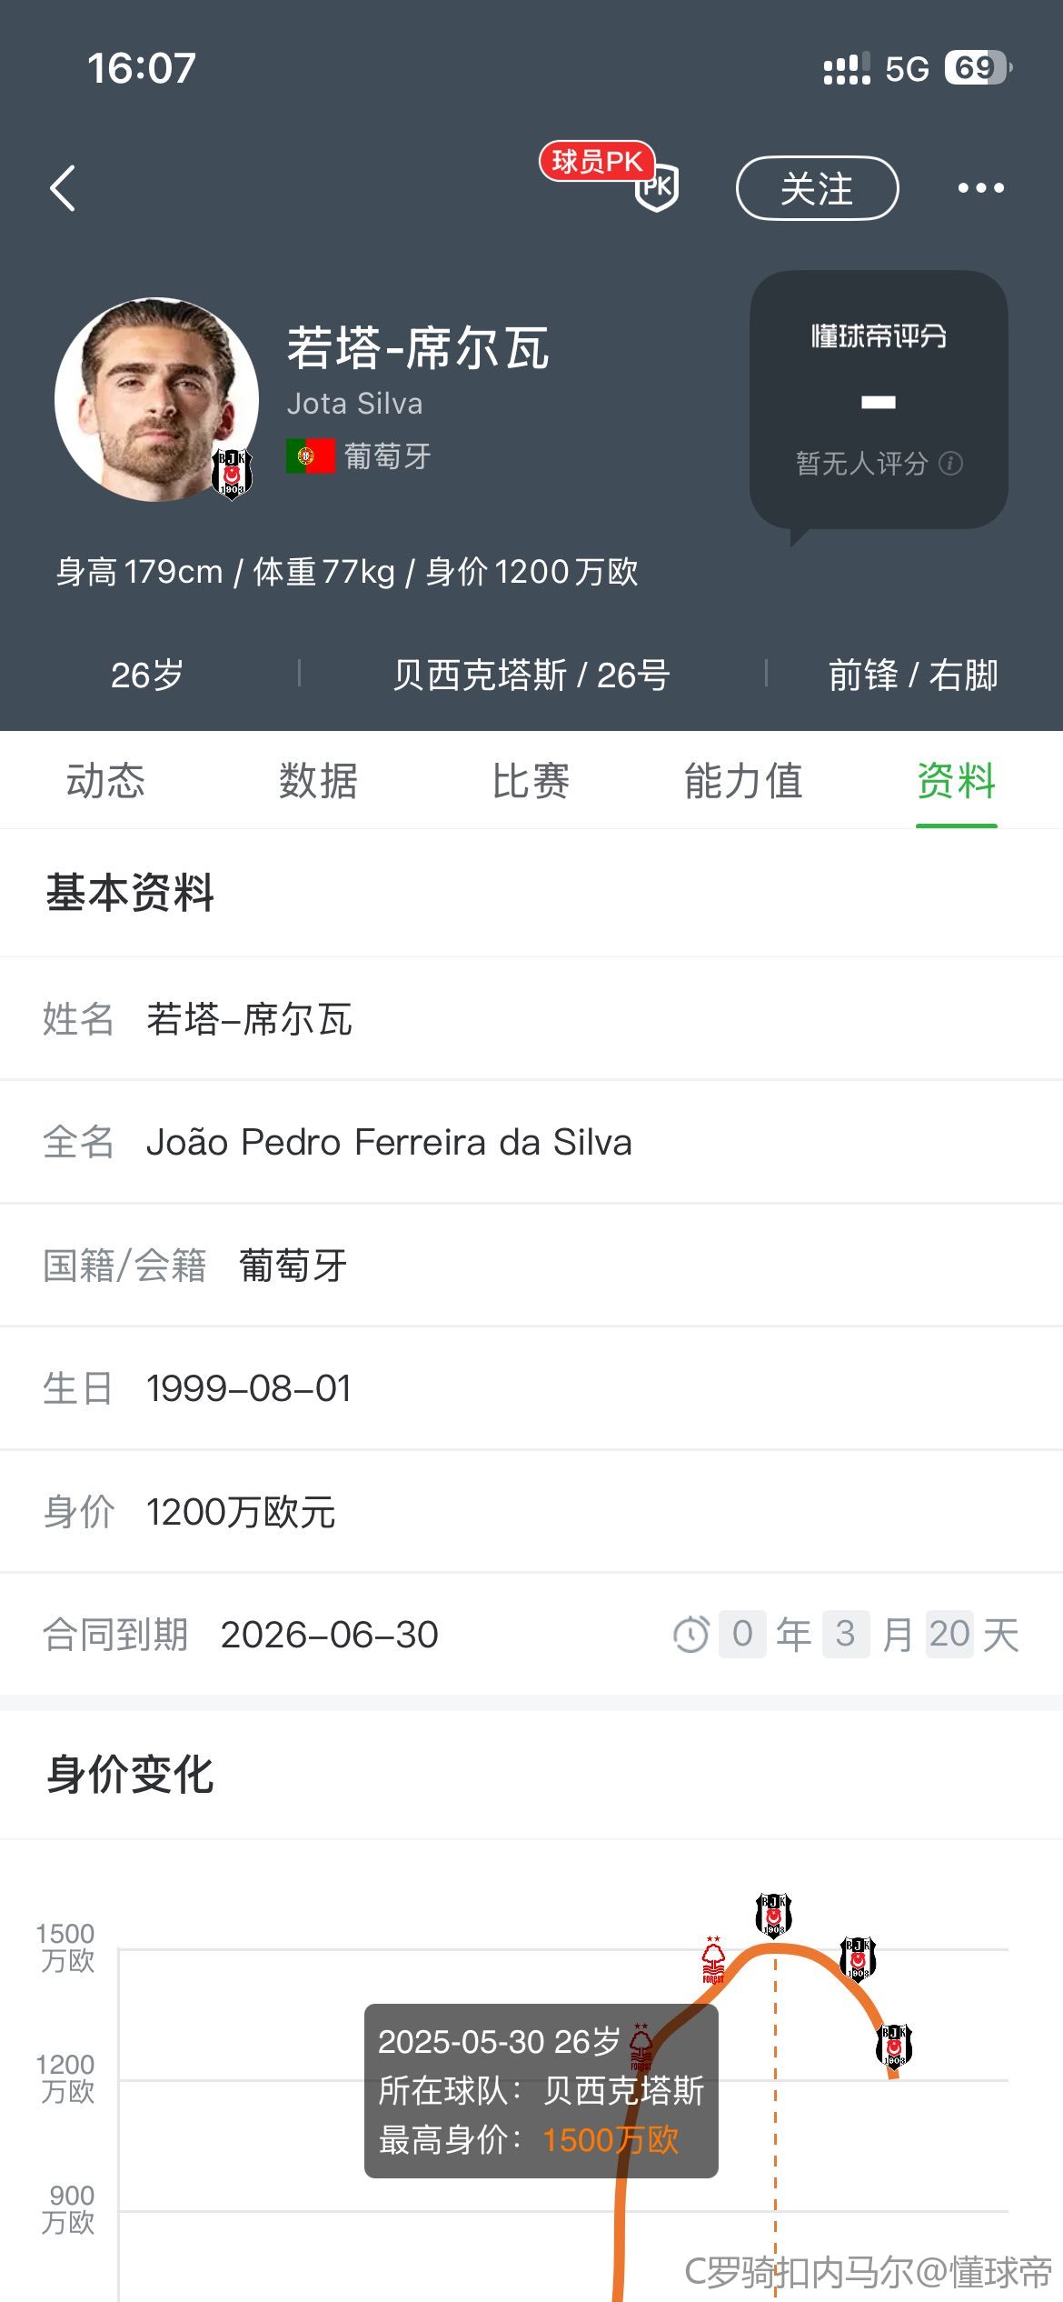Screen dimensions: 1063x2302
Task: Open the 能力值 tab
Action: tap(743, 781)
